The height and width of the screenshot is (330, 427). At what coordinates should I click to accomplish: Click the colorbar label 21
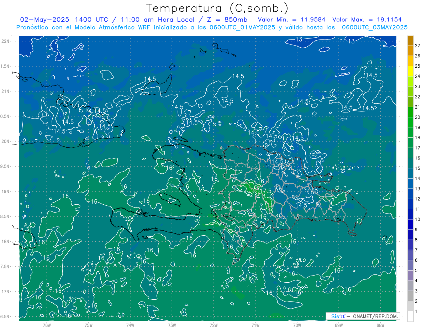click(x=417, y=107)
